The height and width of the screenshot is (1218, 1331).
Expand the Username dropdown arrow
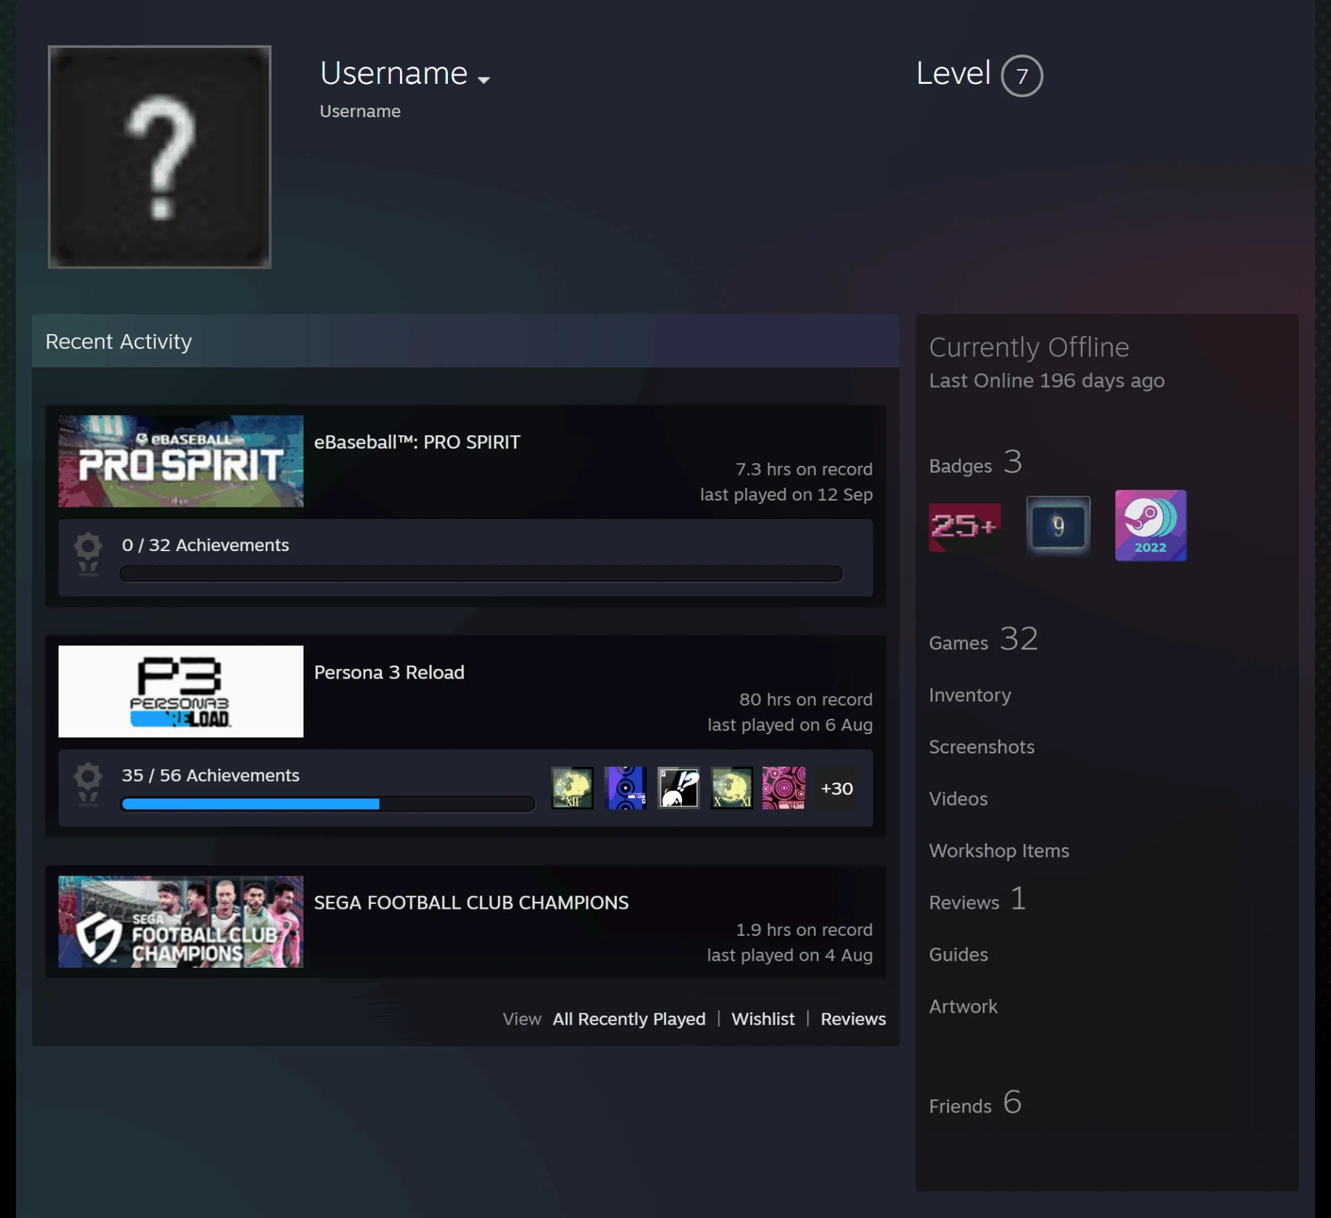tap(484, 80)
